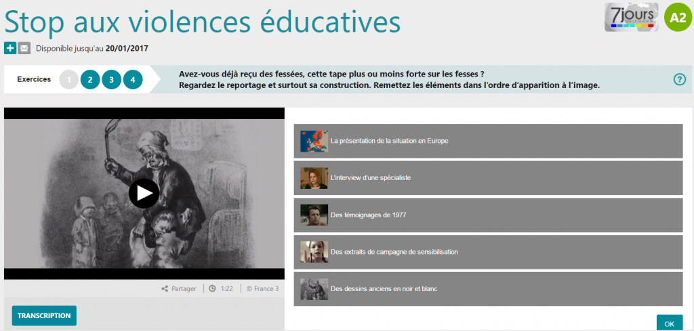Click the plus icon under the title
Viewport: 694px width, 331px height.
[x=10, y=48]
